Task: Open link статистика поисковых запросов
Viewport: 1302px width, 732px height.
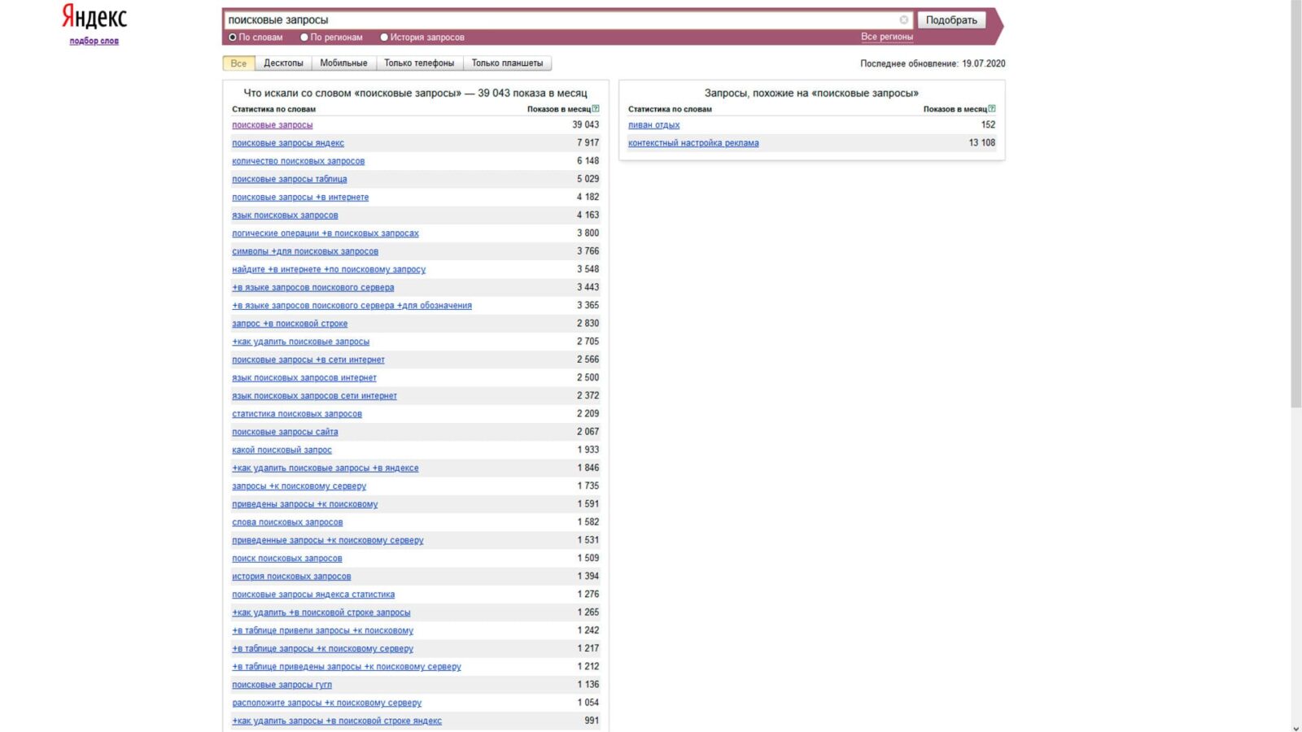Action: click(297, 414)
